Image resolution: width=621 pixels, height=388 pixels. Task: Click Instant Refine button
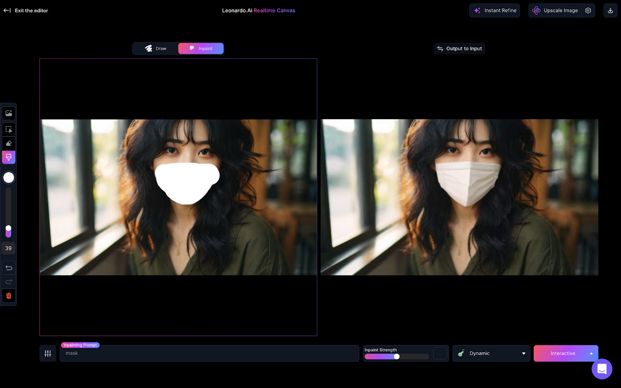click(495, 10)
